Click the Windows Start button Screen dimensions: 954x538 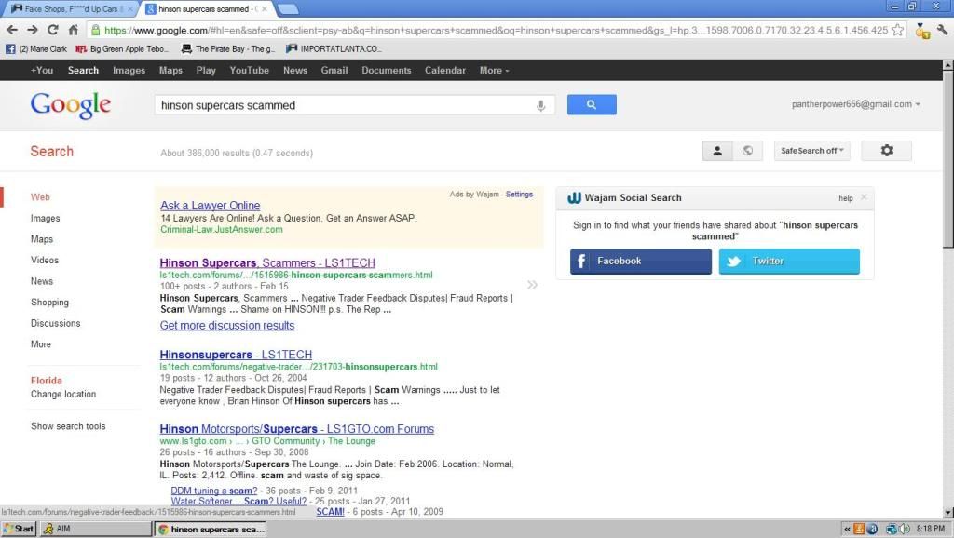[x=20, y=529]
